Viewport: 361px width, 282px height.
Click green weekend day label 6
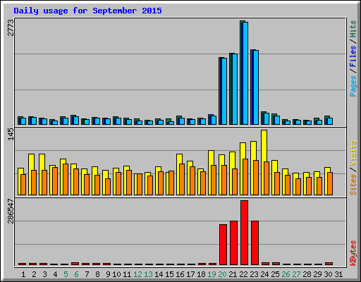[x=76, y=274]
